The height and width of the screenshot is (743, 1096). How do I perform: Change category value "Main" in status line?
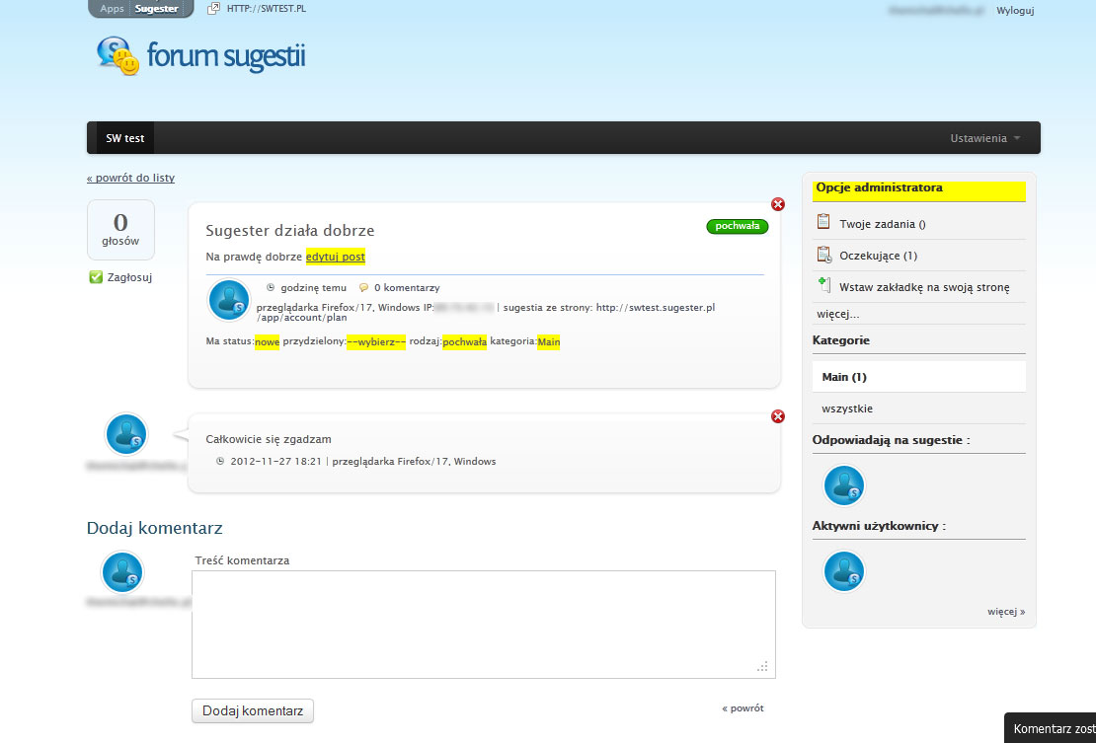[549, 341]
